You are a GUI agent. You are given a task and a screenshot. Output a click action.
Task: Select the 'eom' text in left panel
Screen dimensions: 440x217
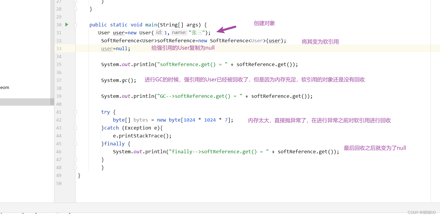point(4,88)
